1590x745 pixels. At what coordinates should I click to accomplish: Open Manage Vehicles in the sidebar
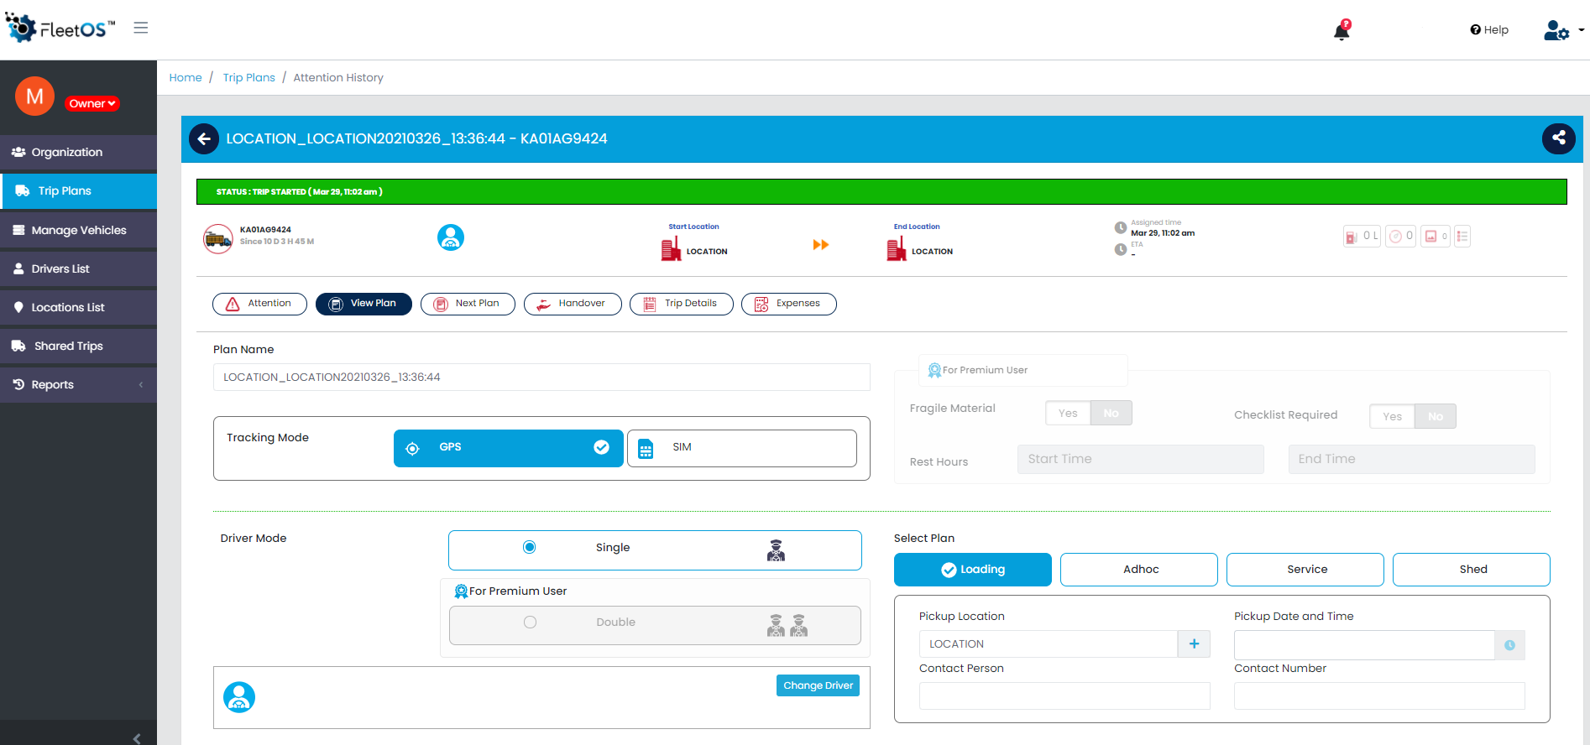tap(78, 231)
